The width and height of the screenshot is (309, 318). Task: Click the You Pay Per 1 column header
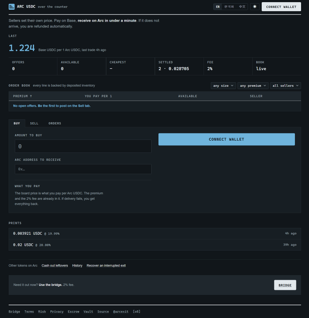(x=98, y=96)
